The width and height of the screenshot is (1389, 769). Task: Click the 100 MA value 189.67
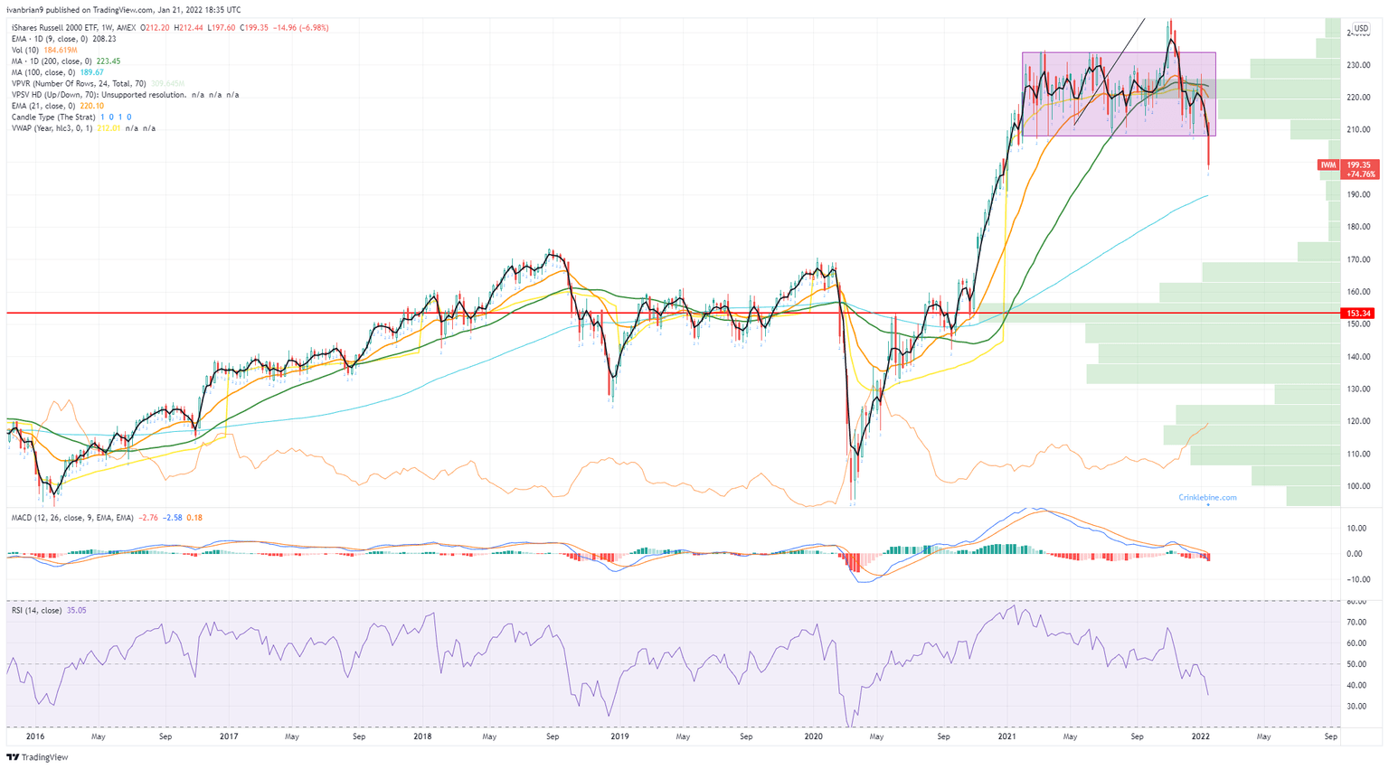click(92, 72)
